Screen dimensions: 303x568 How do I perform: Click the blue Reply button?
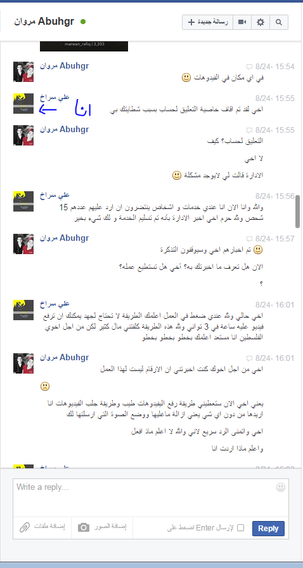pos(268,528)
